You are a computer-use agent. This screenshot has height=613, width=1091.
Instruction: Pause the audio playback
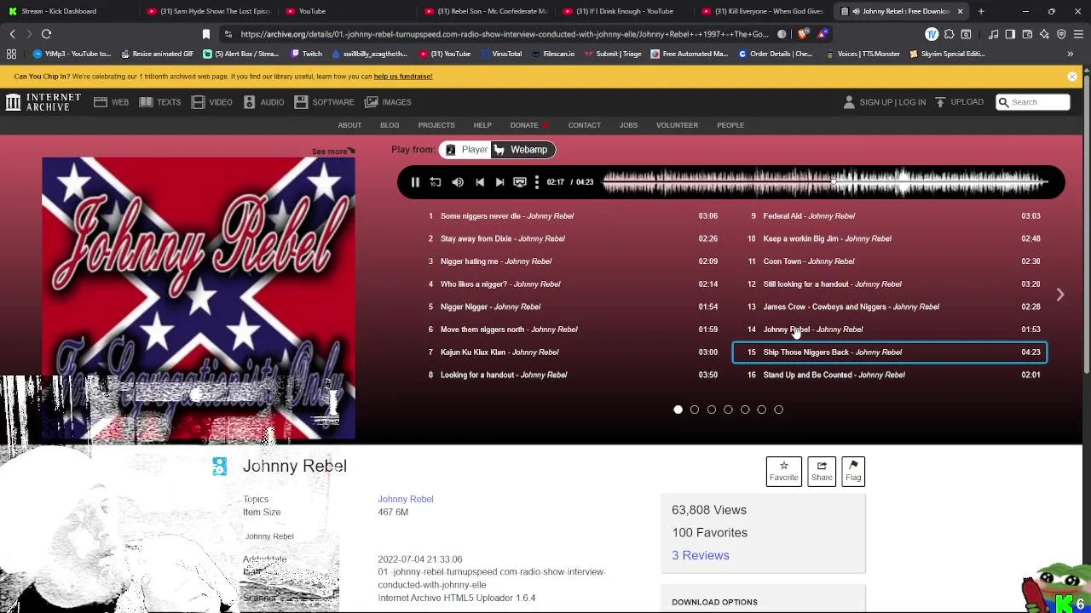[415, 182]
